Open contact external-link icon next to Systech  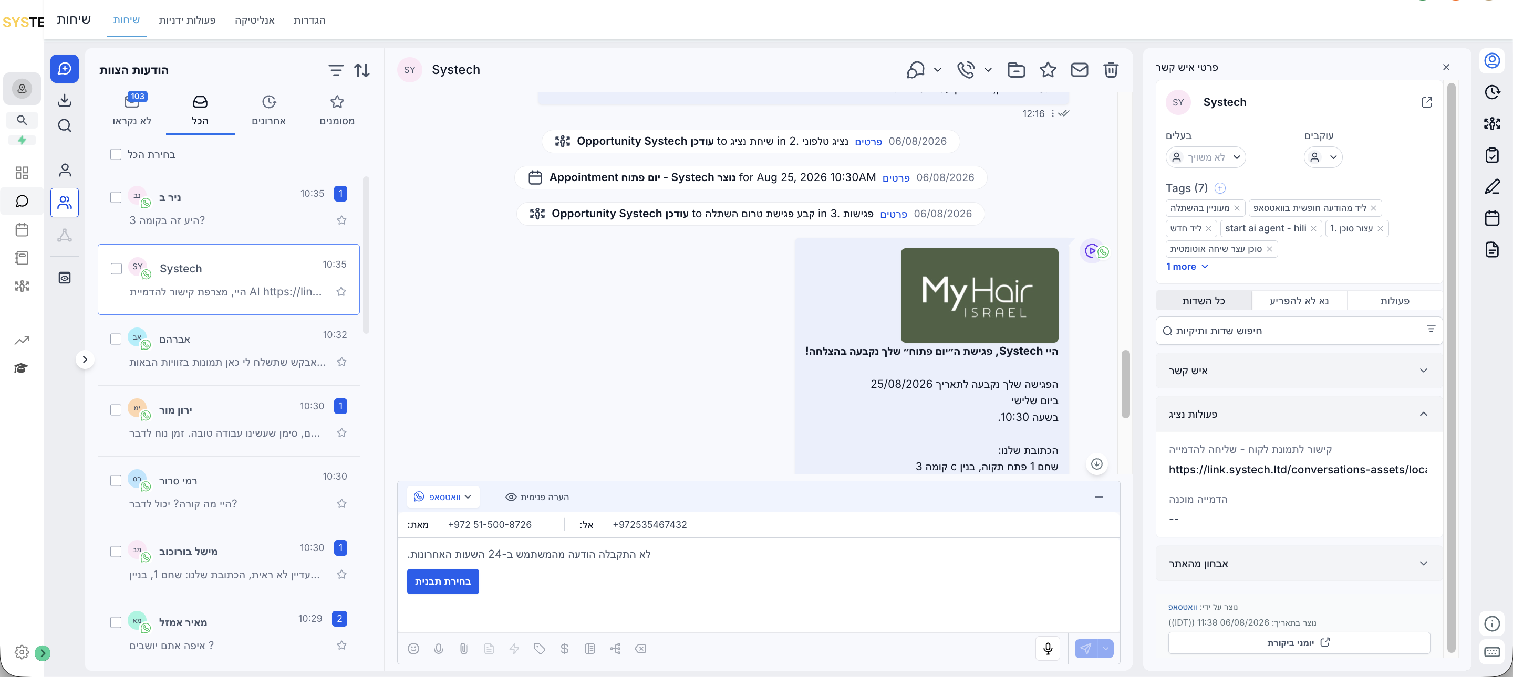click(x=1427, y=102)
